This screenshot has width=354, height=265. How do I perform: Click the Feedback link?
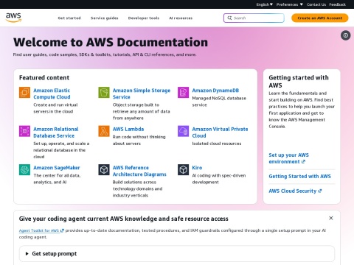tap(338, 4)
